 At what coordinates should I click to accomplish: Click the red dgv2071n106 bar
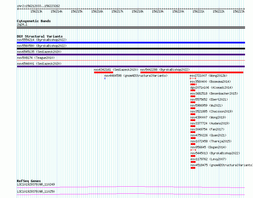click(193, 90)
